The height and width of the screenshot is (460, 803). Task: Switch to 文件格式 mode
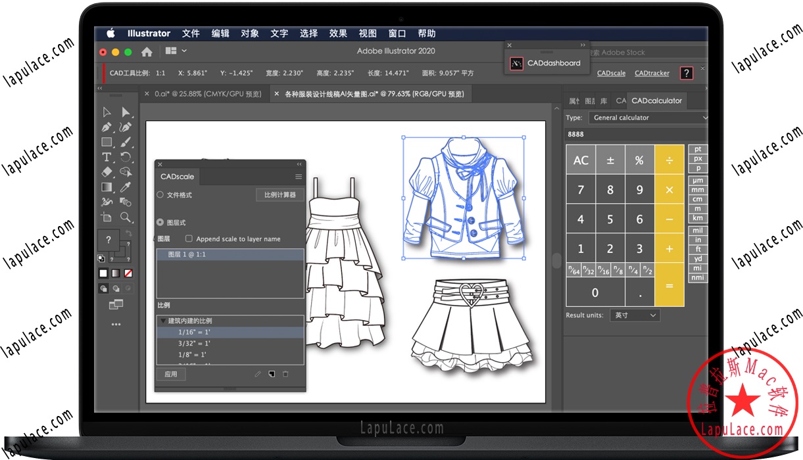point(160,195)
